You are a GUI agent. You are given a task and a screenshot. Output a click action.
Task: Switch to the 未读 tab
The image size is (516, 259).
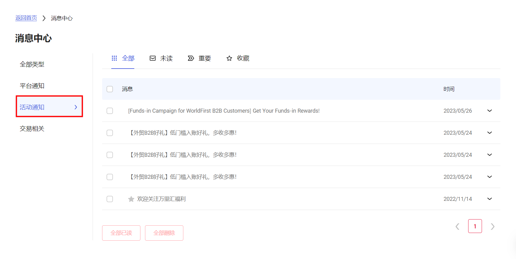coord(166,58)
